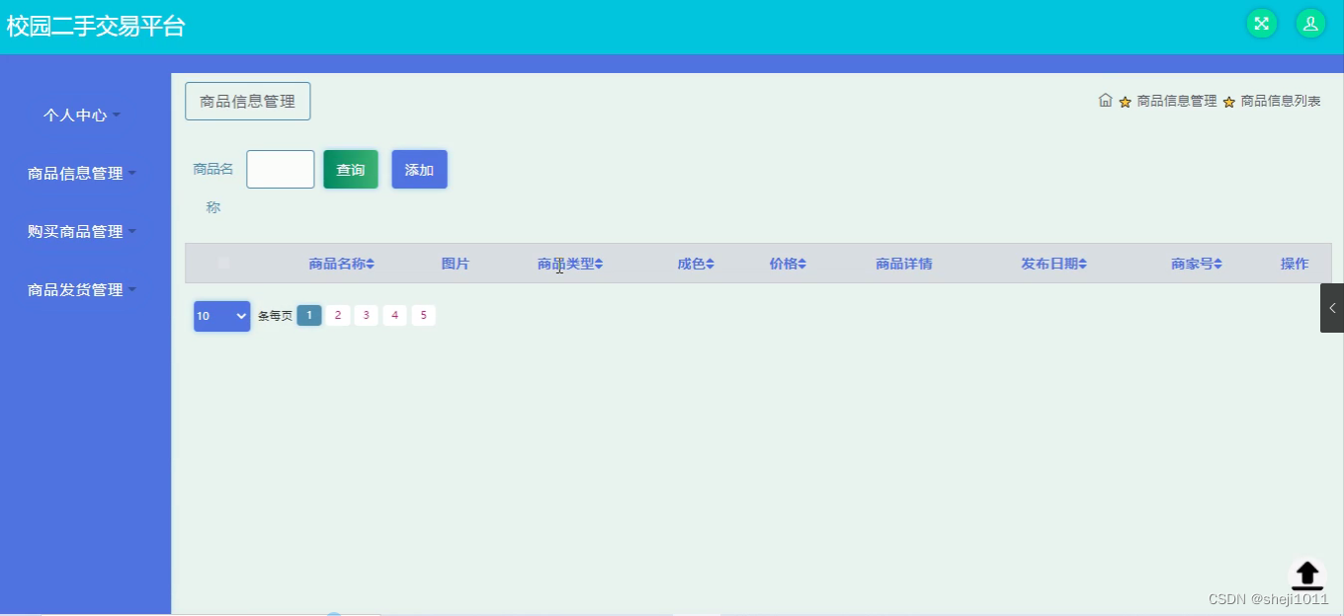The width and height of the screenshot is (1344, 616).
Task: Sort table by 商品类型 column
Action: (x=570, y=264)
